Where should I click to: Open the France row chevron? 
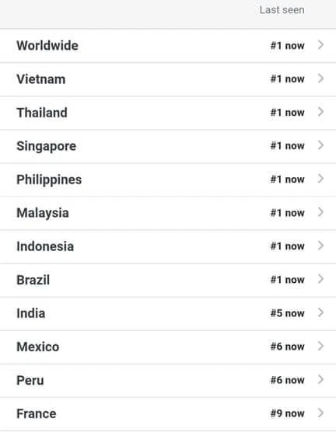[x=320, y=413]
